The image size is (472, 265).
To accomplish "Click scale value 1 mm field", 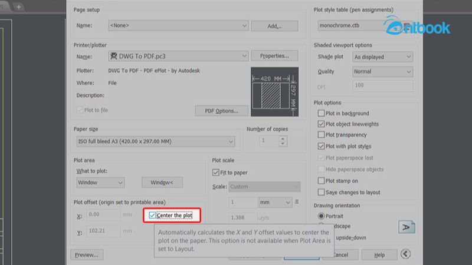I will point(242,202).
